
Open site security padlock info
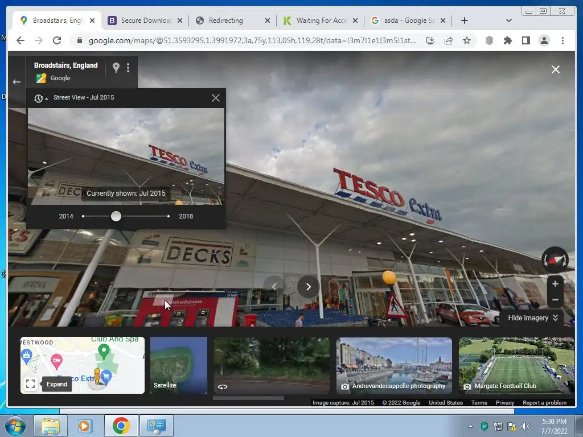pyautogui.click(x=79, y=40)
